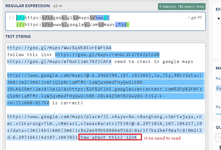Click the google.com/maps/place/Jl.+Raya URL line

105,117
